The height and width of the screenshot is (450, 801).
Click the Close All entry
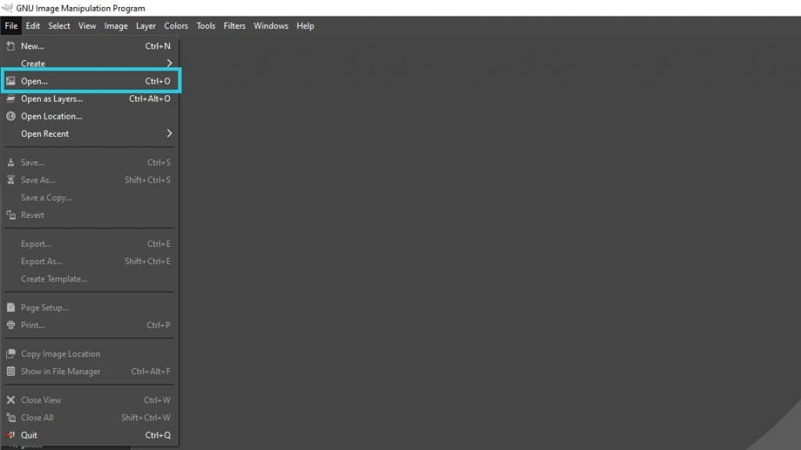[89, 417]
